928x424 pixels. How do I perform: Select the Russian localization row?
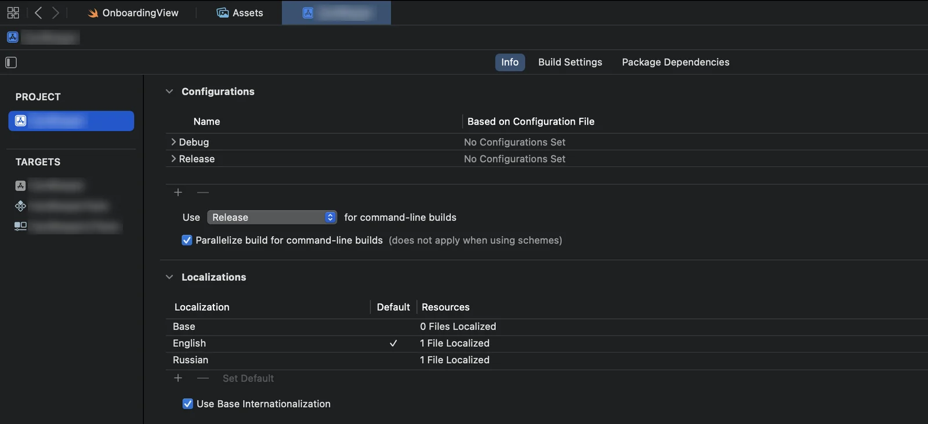(x=546, y=360)
